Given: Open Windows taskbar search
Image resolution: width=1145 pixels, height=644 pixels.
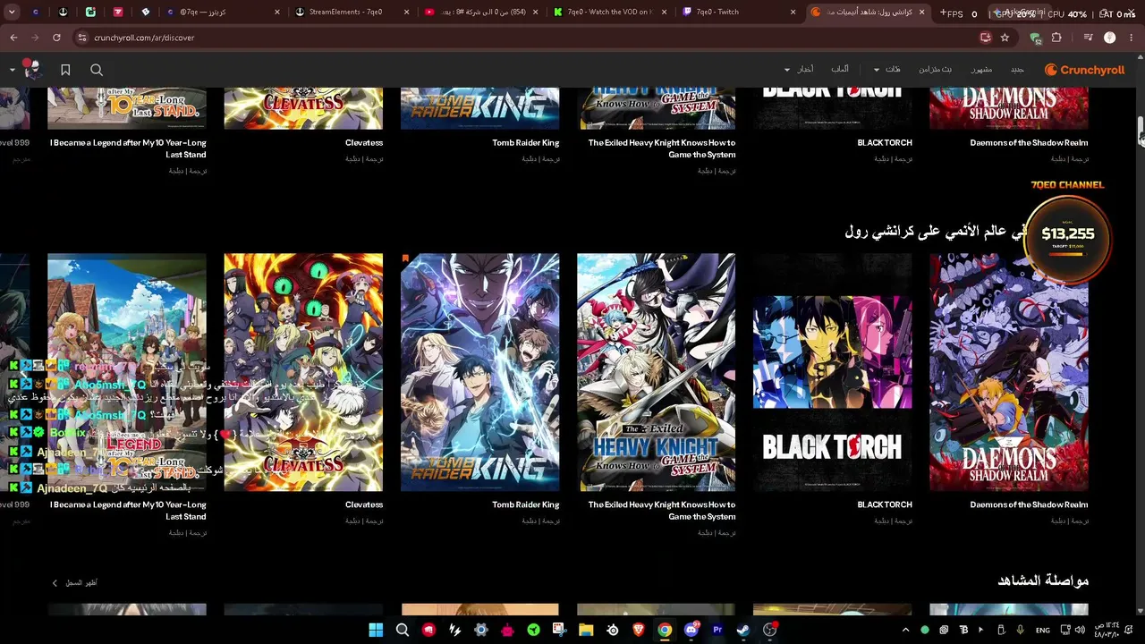Looking at the screenshot, I should tap(403, 630).
